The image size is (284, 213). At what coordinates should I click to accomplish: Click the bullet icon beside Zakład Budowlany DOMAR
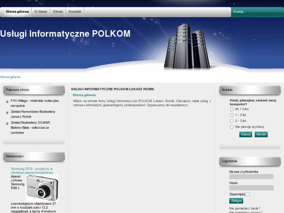pyautogui.click(x=7, y=124)
